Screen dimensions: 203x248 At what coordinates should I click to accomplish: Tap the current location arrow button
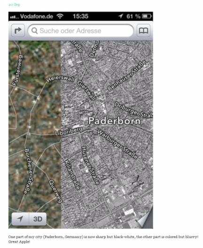coord(20,219)
